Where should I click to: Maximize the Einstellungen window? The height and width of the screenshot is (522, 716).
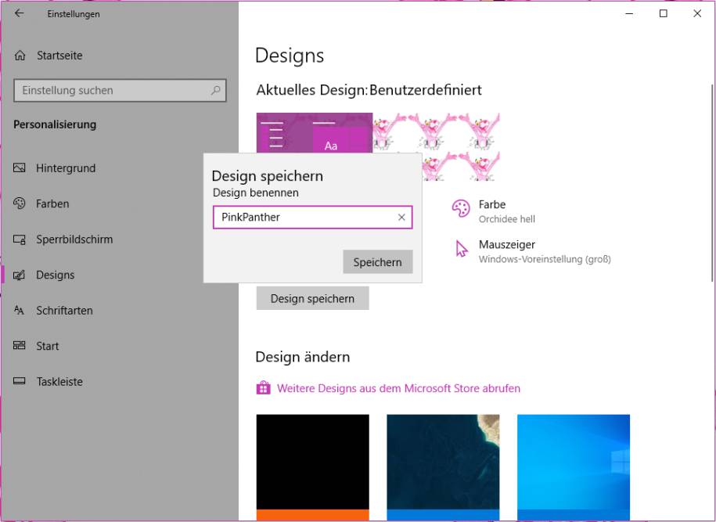pos(663,14)
